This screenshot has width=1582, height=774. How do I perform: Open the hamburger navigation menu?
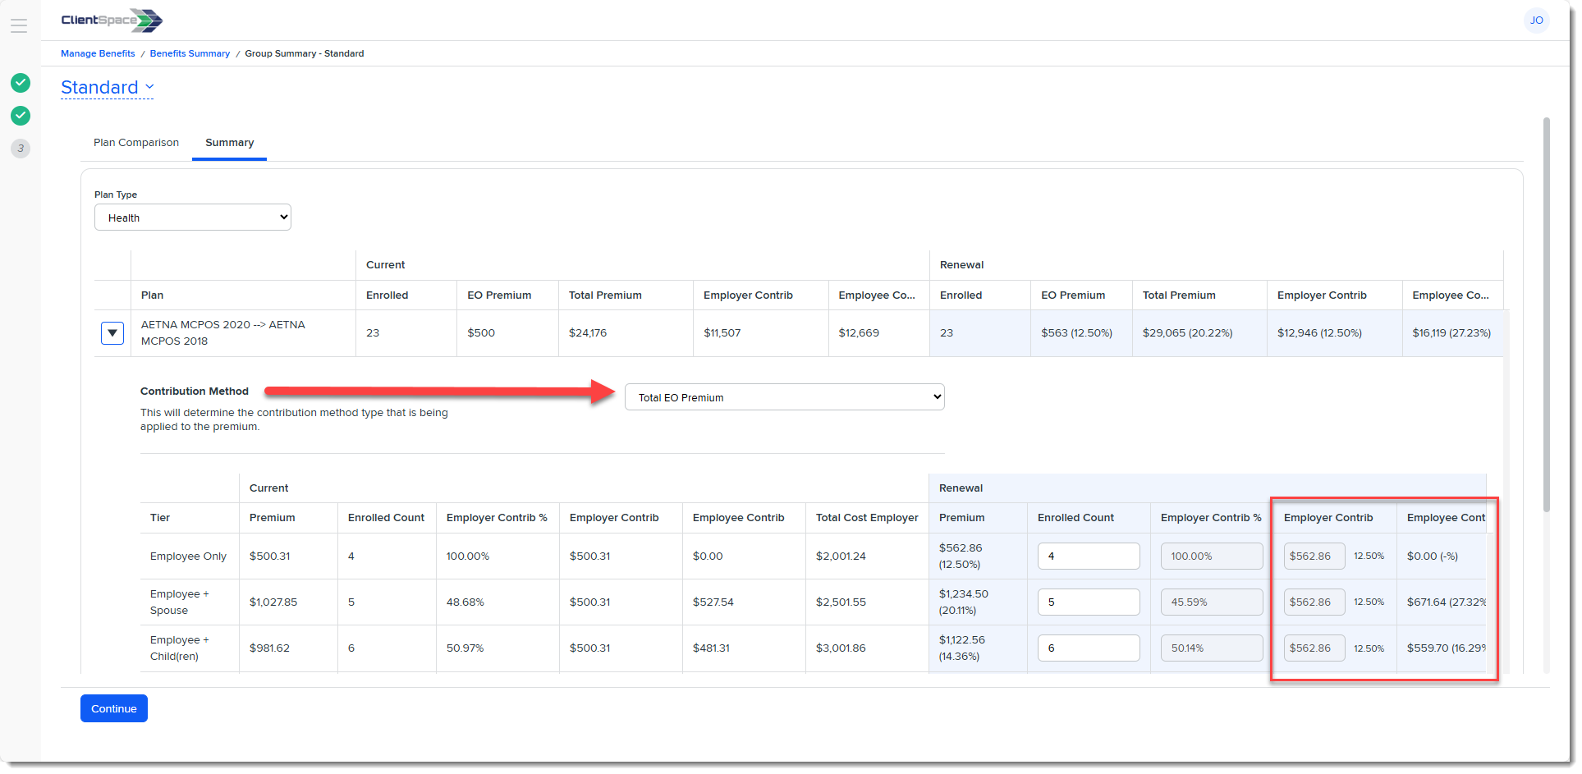pyautogui.click(x=19, y=26)
